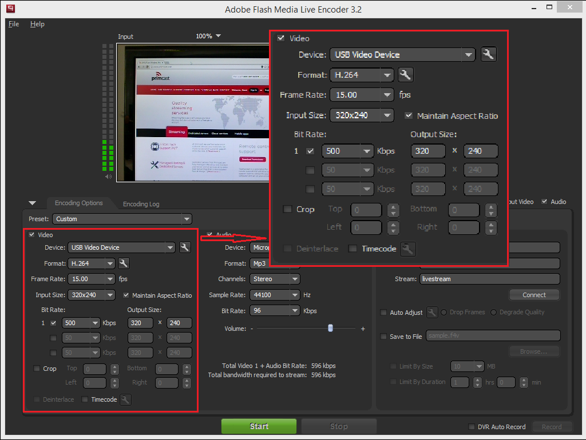Open the File menu
Viewport: 586px width, 440px height.
tap(14, 24)
